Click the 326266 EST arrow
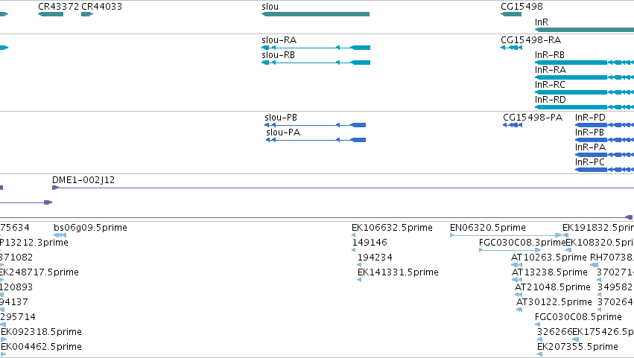634x358 pixels. click(539, 340)
